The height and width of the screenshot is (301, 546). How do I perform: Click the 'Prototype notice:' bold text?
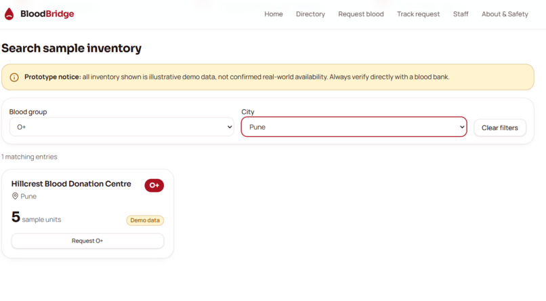[53, 77]
